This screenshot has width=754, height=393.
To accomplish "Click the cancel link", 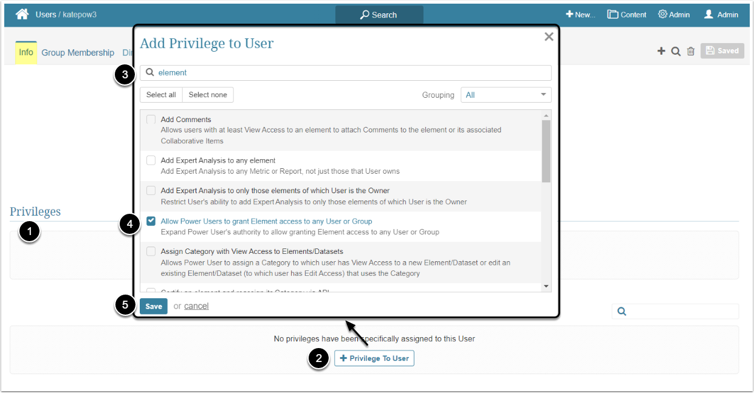I will tap(196, 306).
